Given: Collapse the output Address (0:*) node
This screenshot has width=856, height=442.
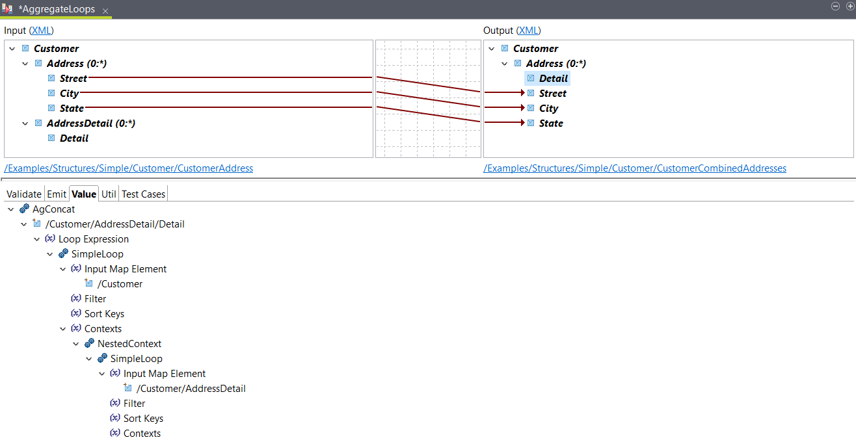Looking at the screenshot, I should [505, 64].
